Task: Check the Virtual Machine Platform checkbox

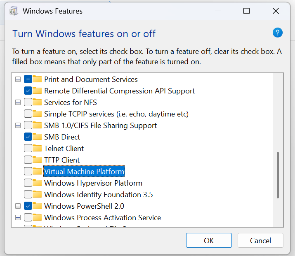Action: (x=28, y=171)
